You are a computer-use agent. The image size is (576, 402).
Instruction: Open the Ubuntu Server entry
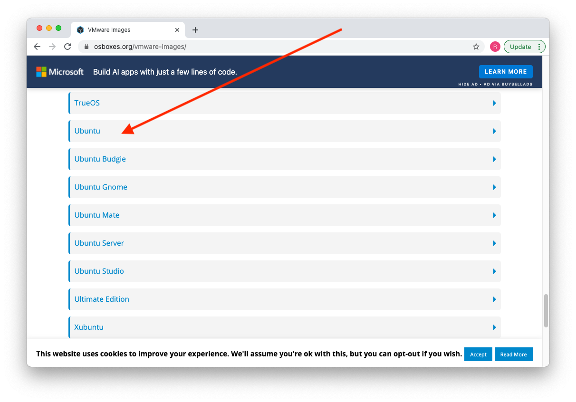(x=99, y=243)
